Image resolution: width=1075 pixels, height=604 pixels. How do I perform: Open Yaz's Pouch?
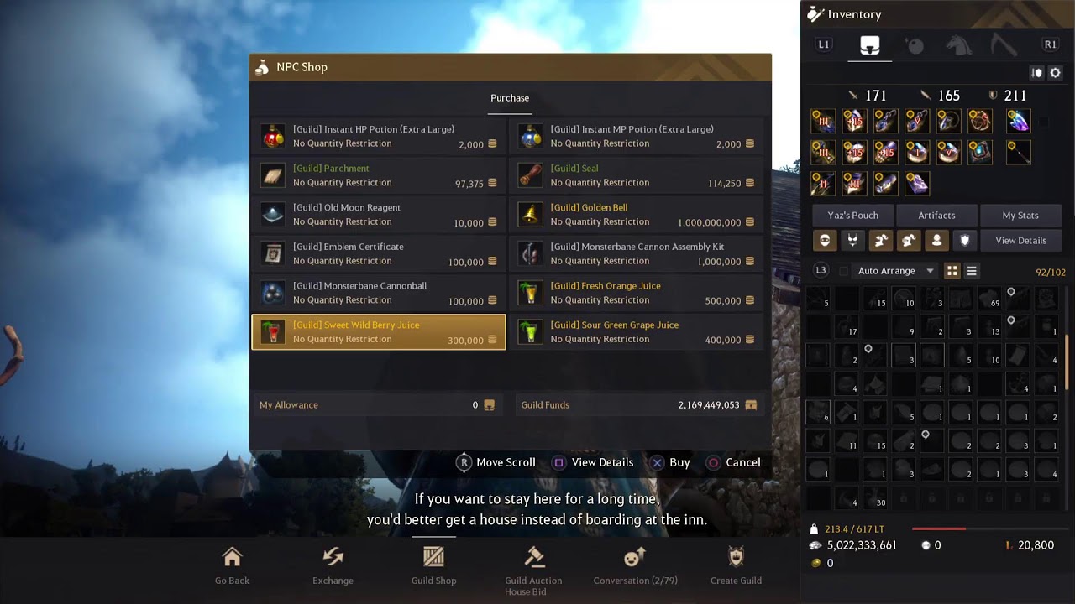click(852, 216)
